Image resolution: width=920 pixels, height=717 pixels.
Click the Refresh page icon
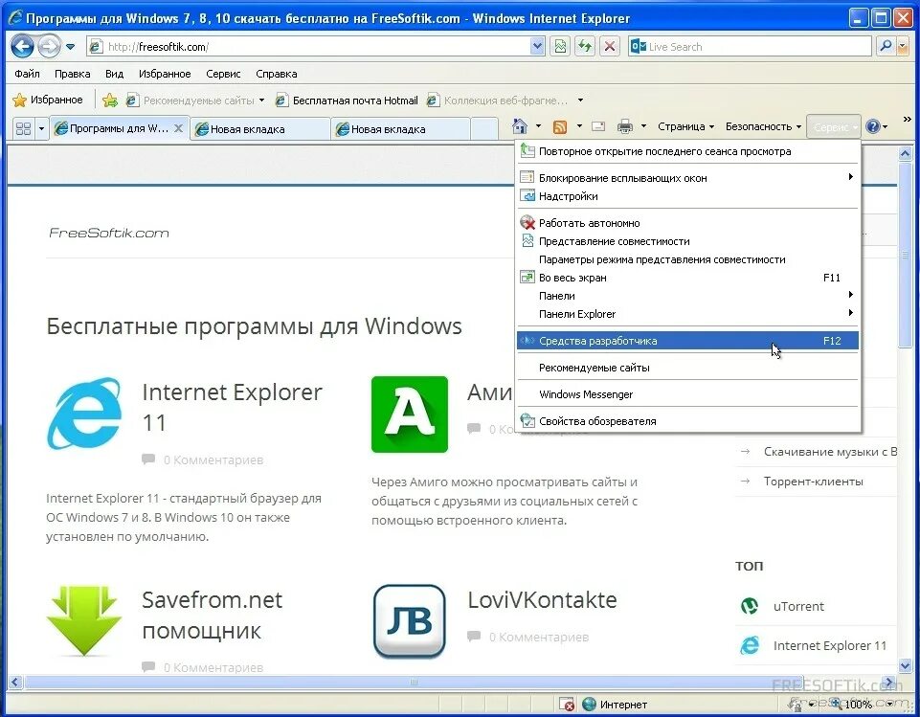coord(585,46)
